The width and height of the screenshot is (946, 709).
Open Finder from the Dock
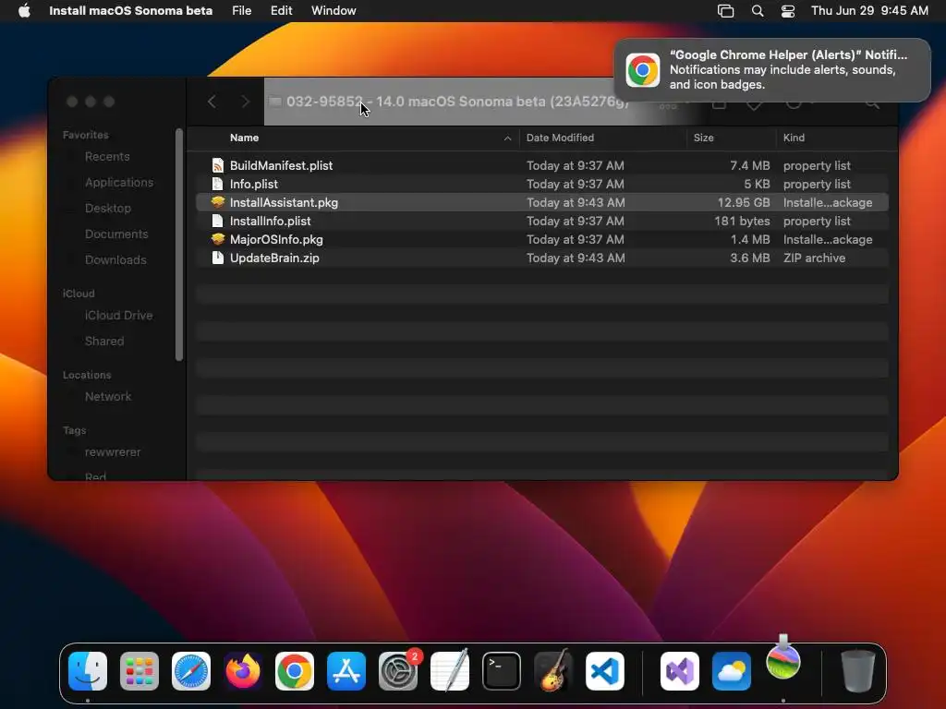88,670
